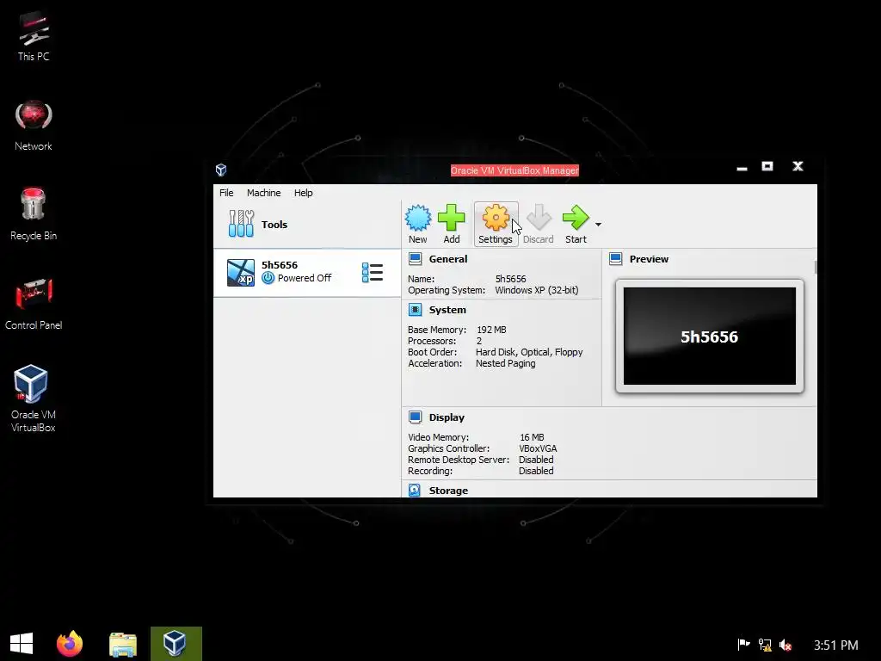Open the Help menu
Screen dimensions: 881x661
coord(304,193)
